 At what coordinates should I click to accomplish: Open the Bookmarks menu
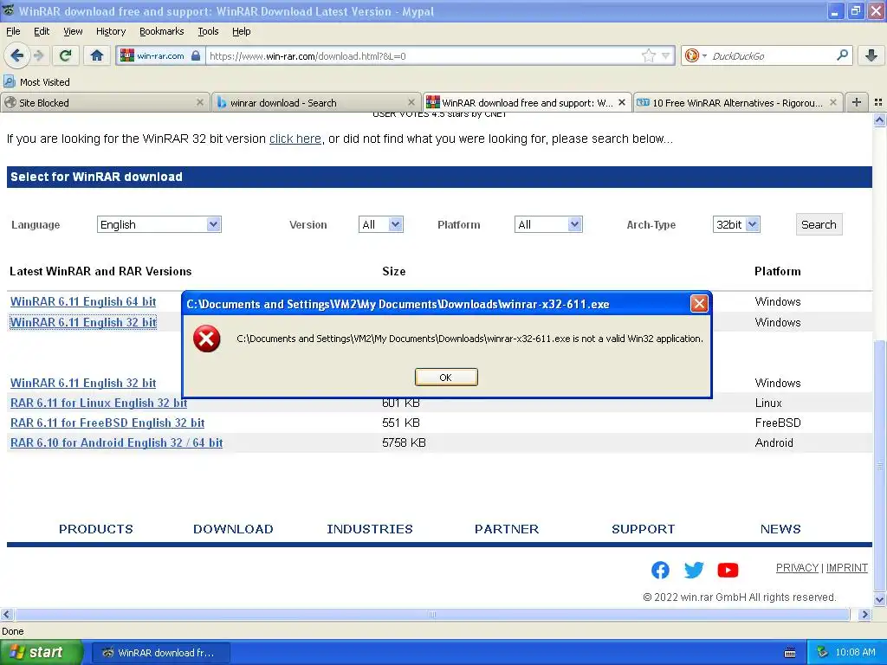[x=162, y=31]
